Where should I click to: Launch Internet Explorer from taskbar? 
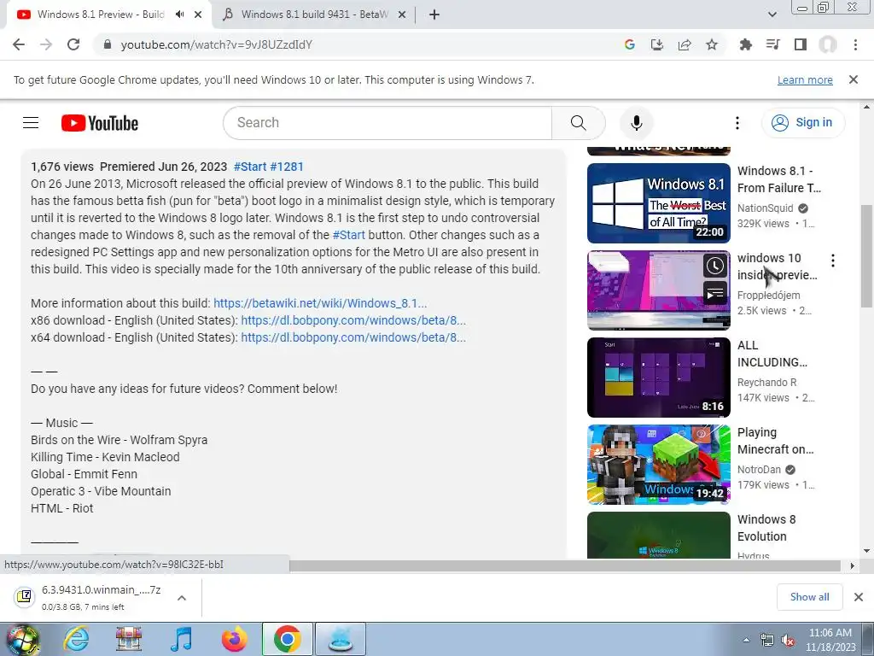[76, 639]
